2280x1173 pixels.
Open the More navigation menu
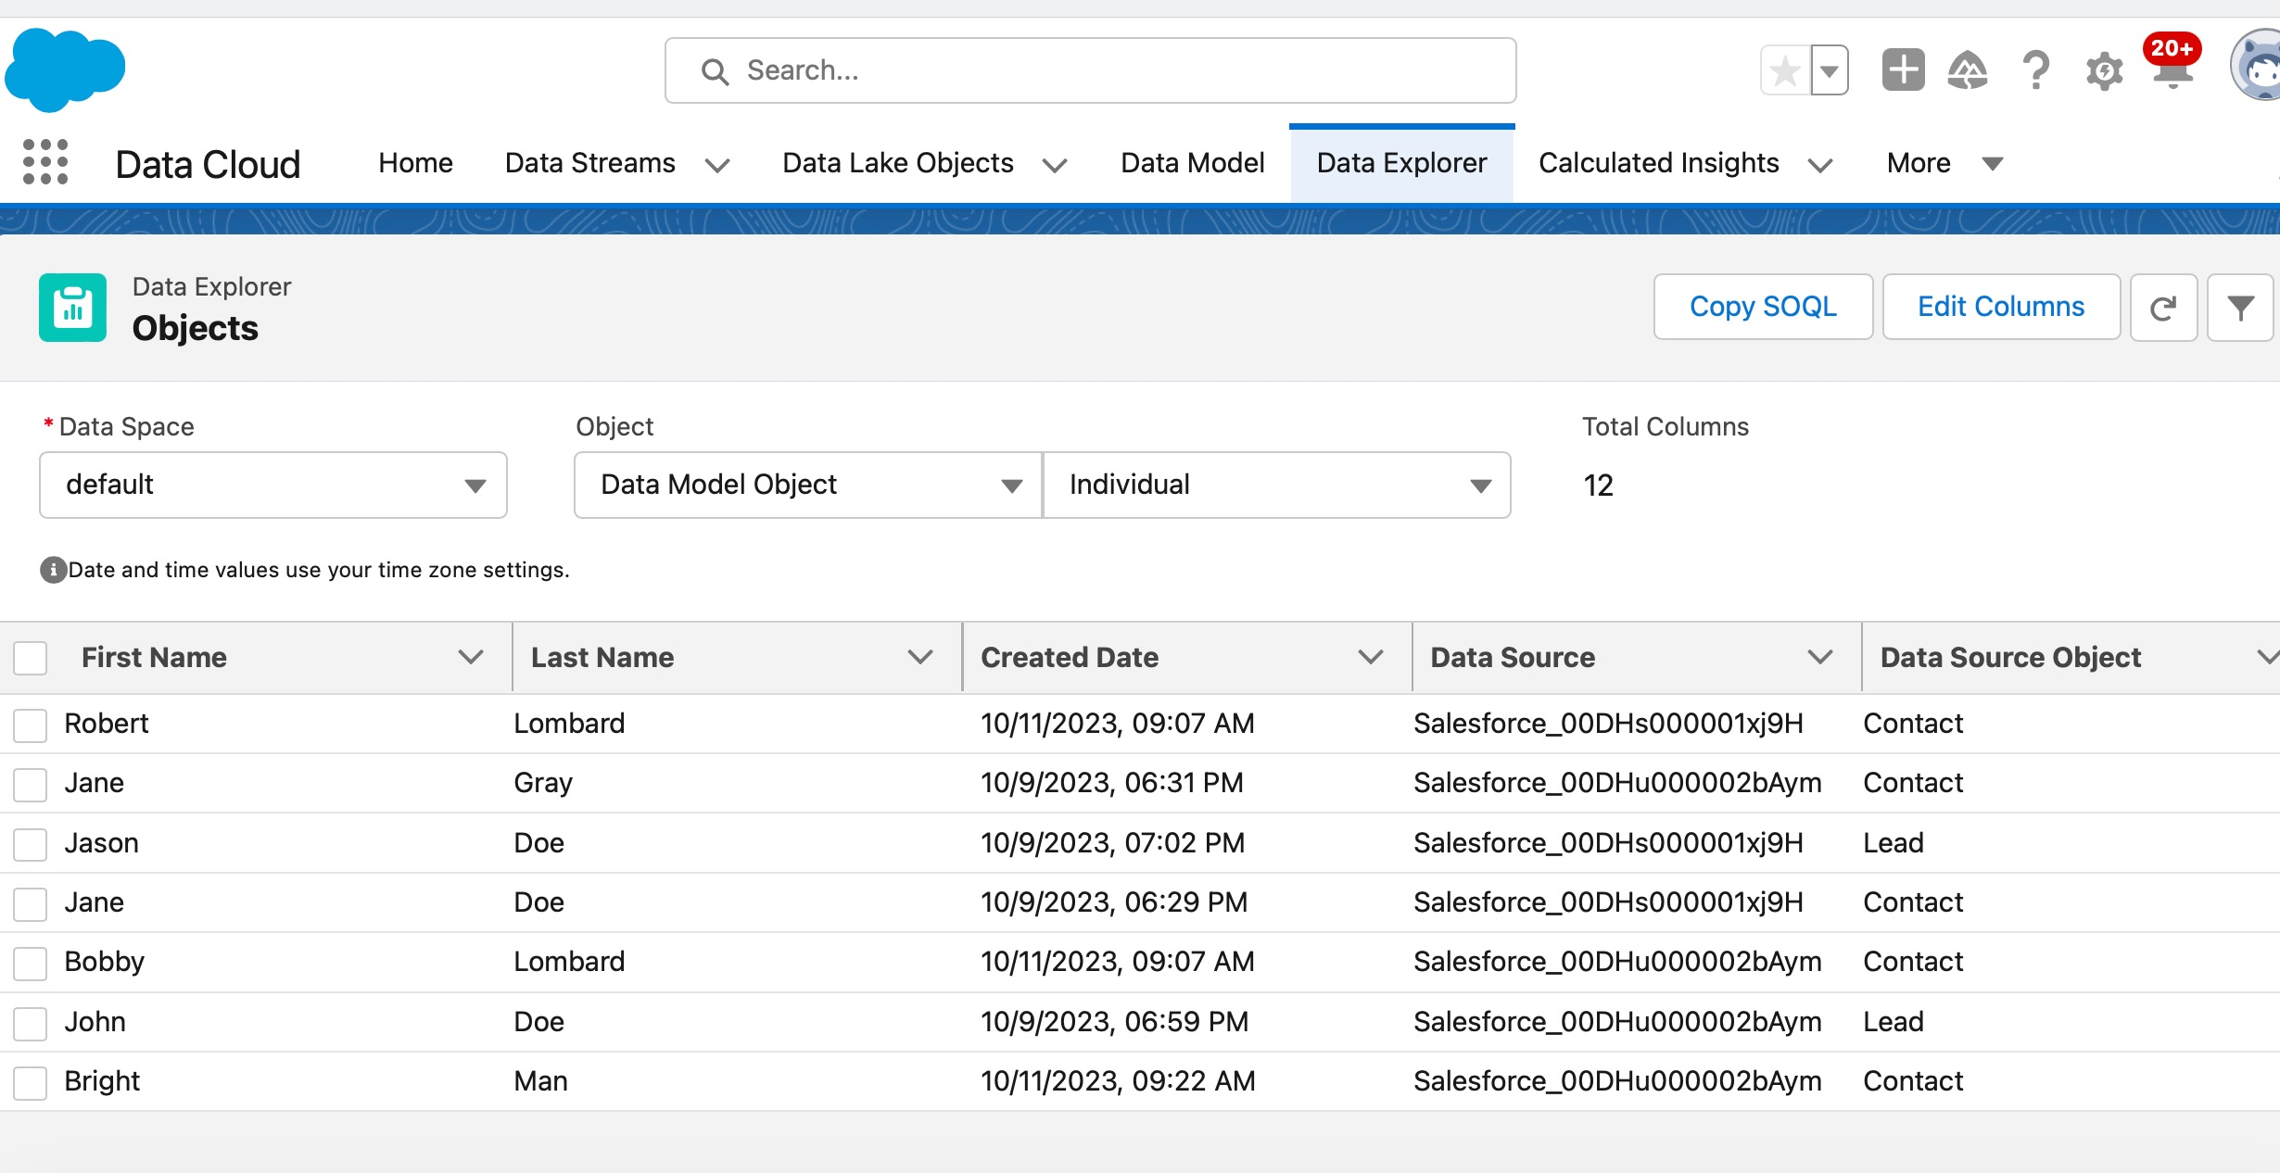[1944, 163]
